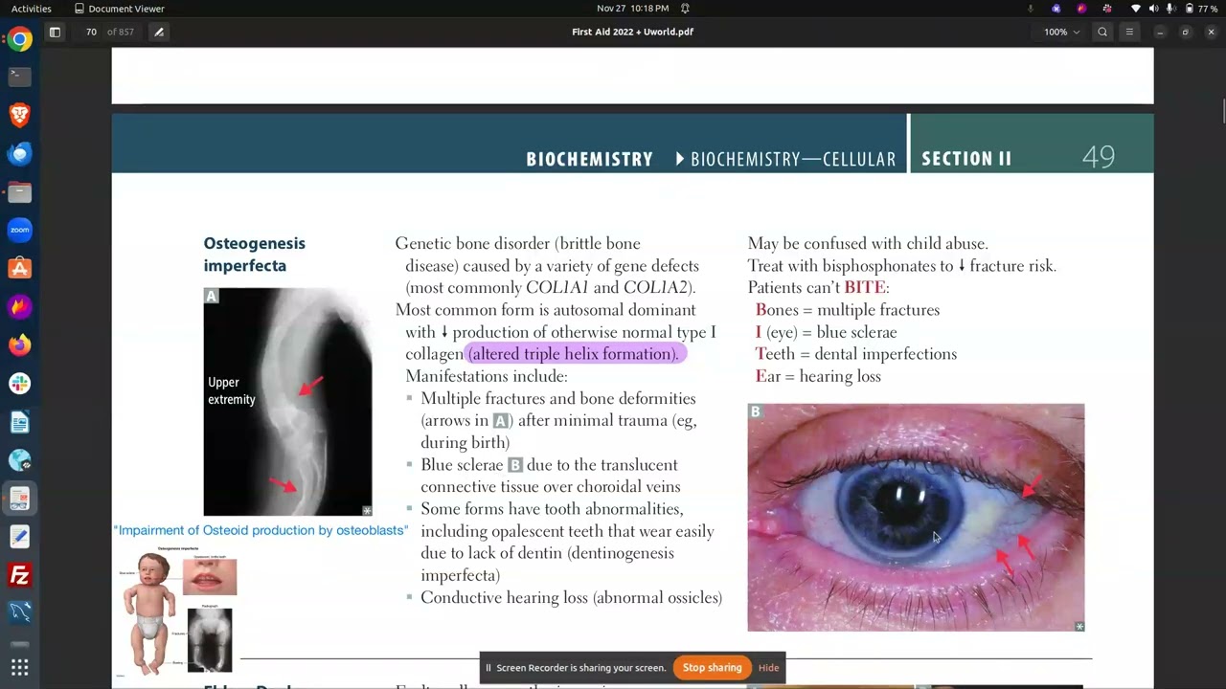Open Ubuntu Software from the dock
This screenshot has width=1226, height=689.
point(19,268)
